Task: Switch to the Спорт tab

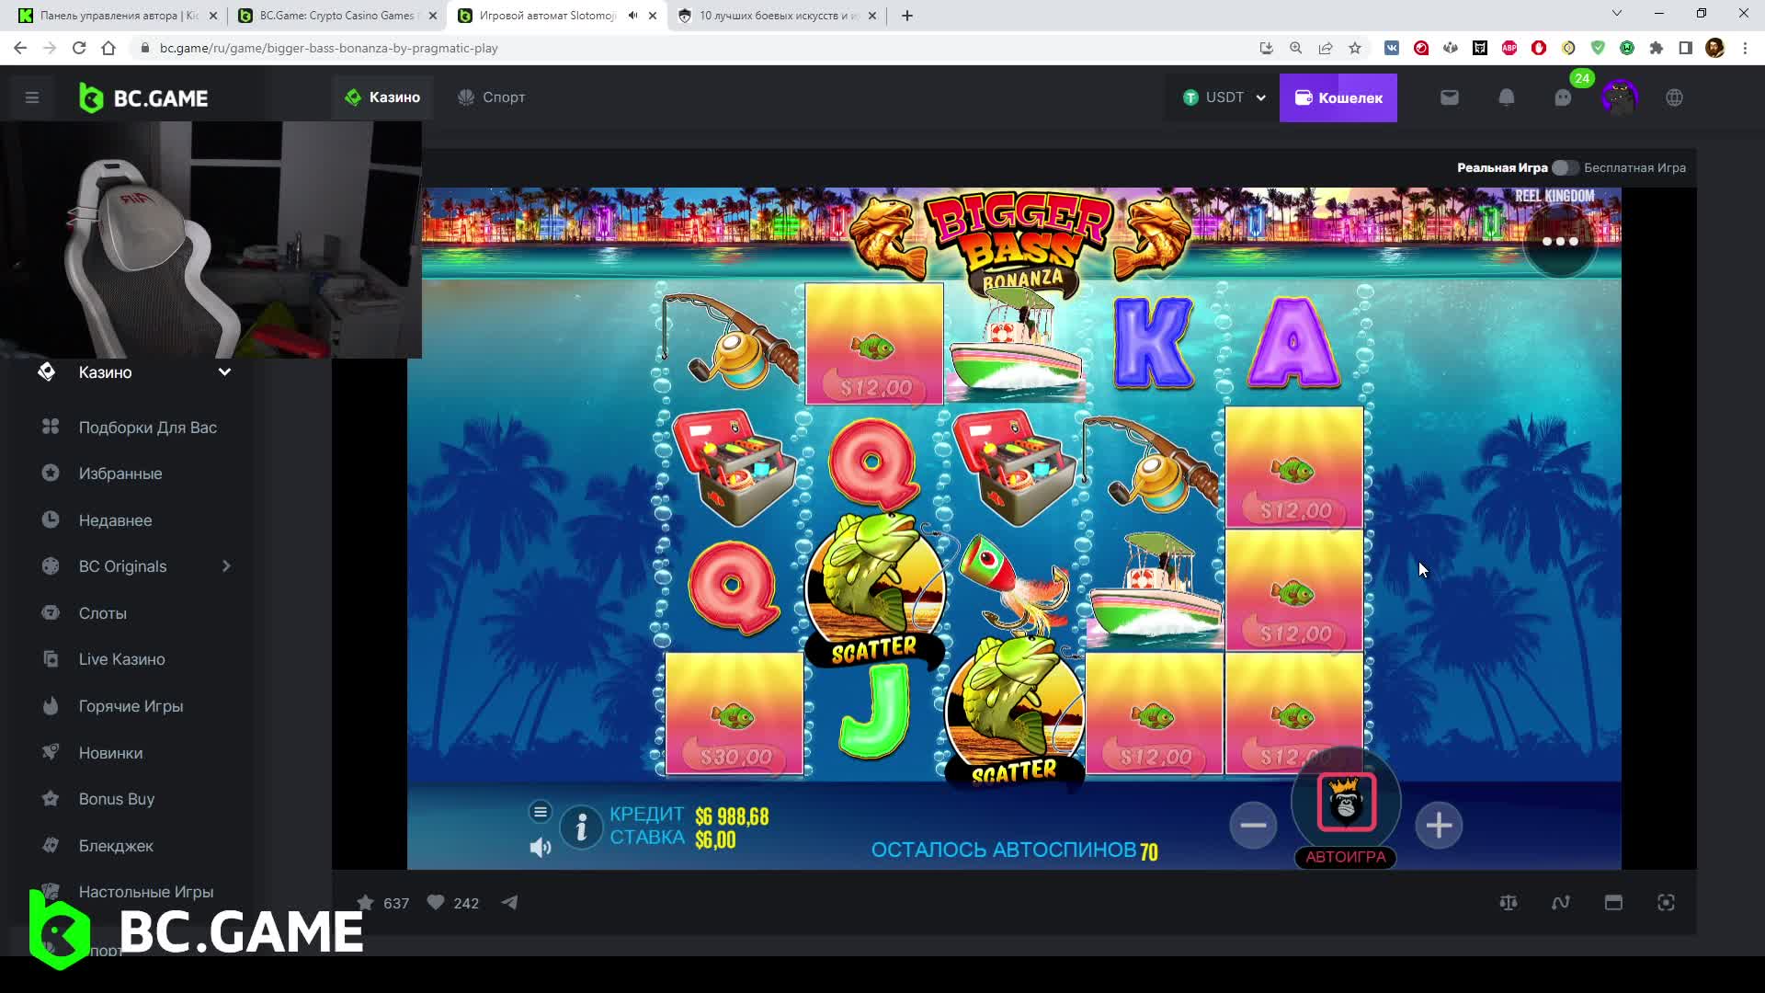Action: pos(492,97)
